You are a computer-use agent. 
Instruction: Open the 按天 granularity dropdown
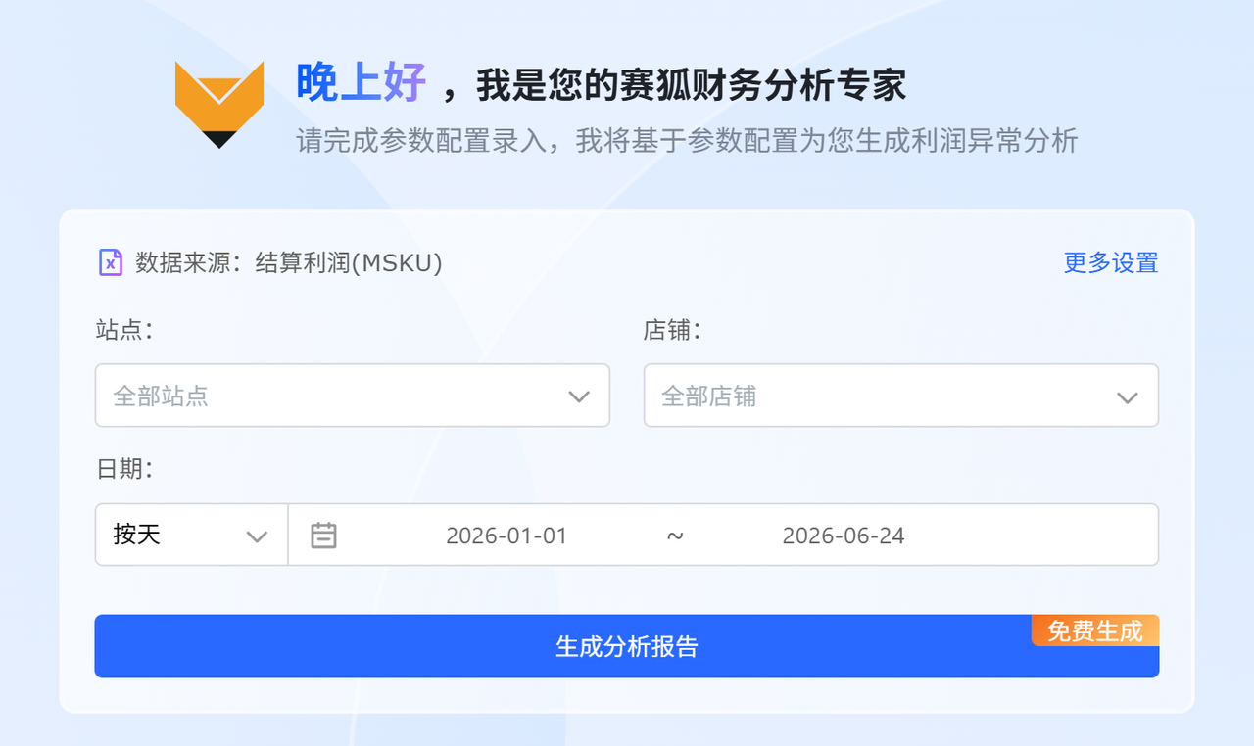192,535
